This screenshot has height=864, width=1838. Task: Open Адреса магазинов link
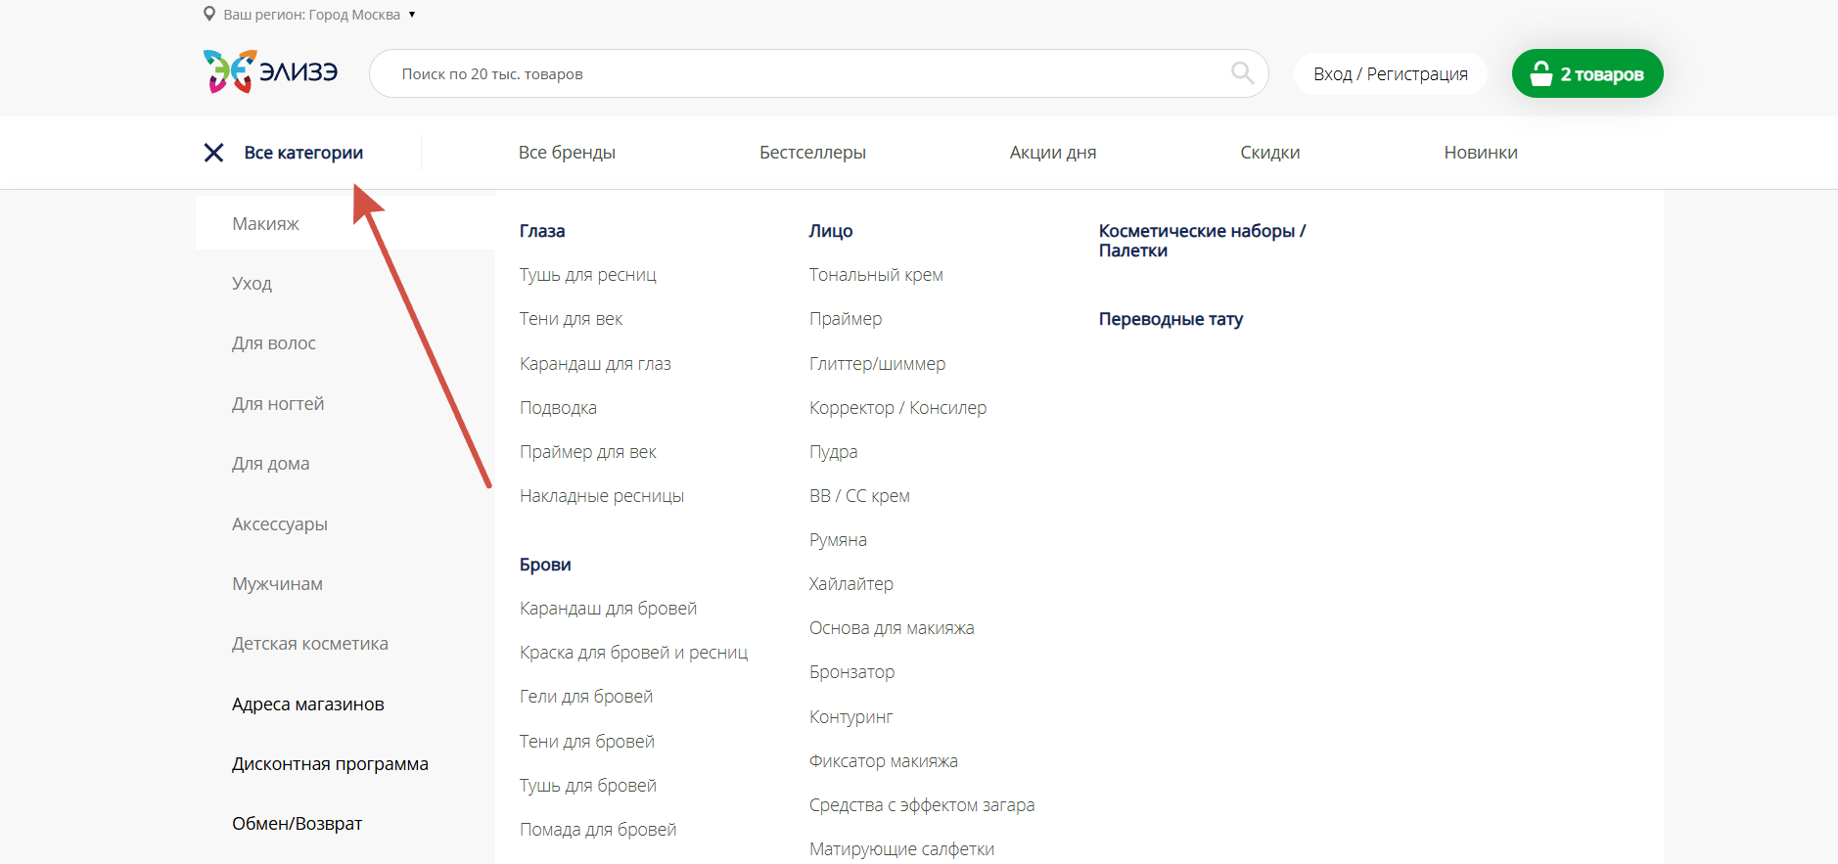[x=307, y=705]
